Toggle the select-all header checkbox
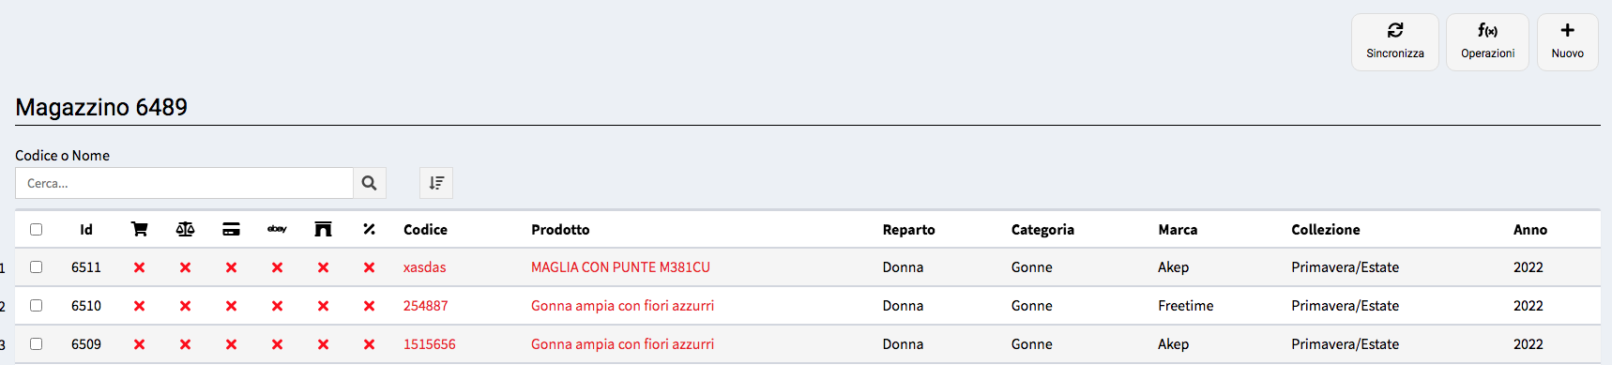Image resolution: width=1612 pixels, height=365 pixels. (36, 229)
